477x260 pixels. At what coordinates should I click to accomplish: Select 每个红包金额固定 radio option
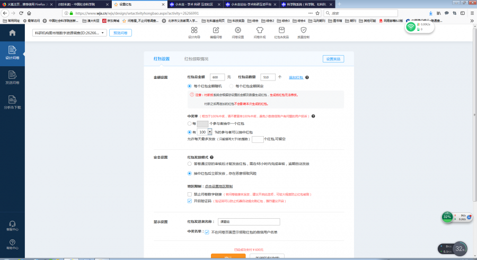click(232, 86)
